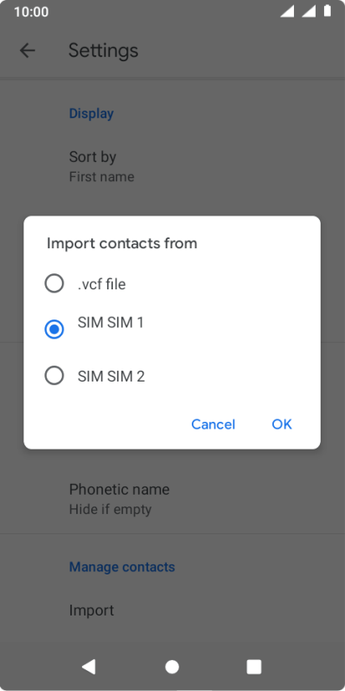Tap the Android back navigation triangle

[89, 667]
